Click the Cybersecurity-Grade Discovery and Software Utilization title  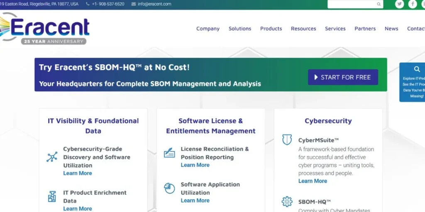point(97,157)
